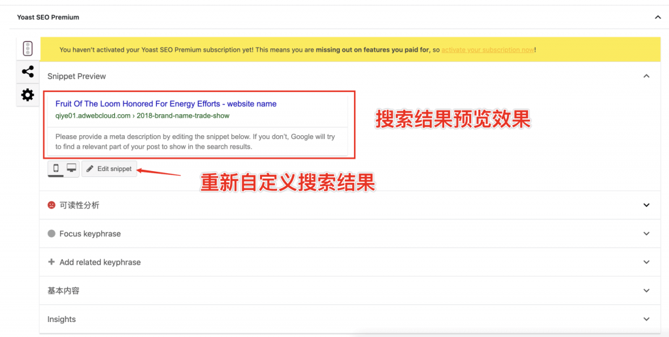The height and width of the screenshot is (337, 669).
Task: Click the 可读性分析 label
Action: (x=79, y=205)
